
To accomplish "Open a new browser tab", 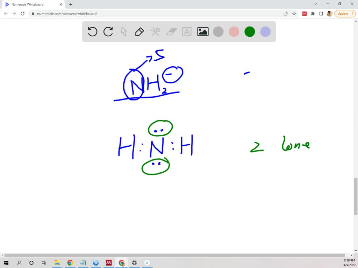I will coord(71,5).
